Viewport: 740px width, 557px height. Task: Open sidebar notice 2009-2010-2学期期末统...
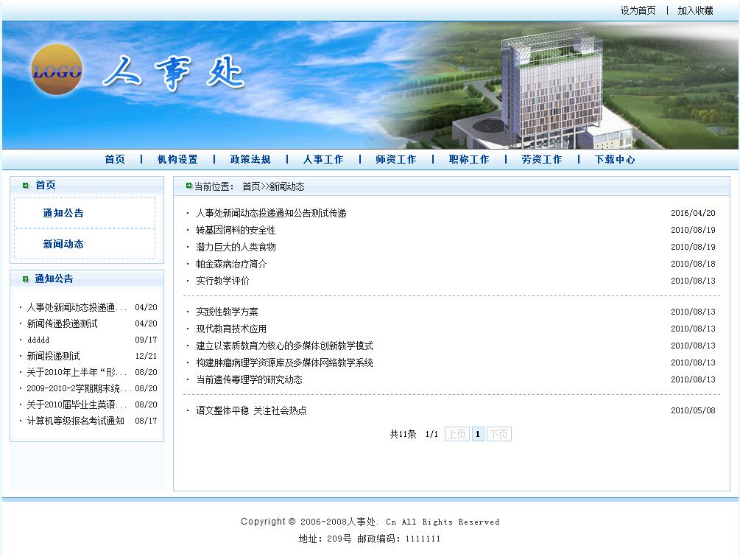coord(78,388)
